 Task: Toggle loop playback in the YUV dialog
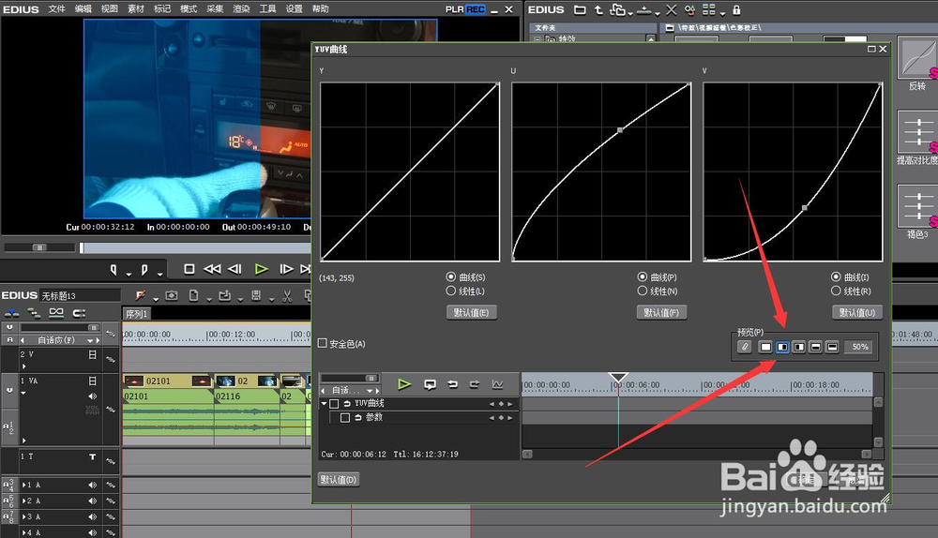click(430, 384)
